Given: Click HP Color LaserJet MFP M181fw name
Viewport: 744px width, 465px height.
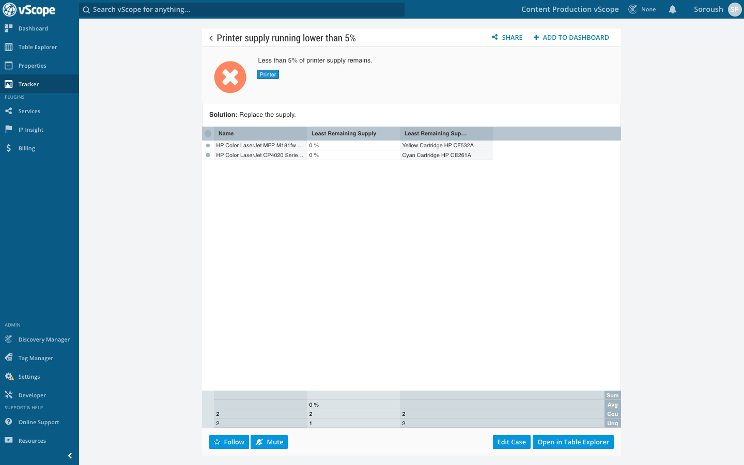Looking at the screenshot, I should 259,146.
